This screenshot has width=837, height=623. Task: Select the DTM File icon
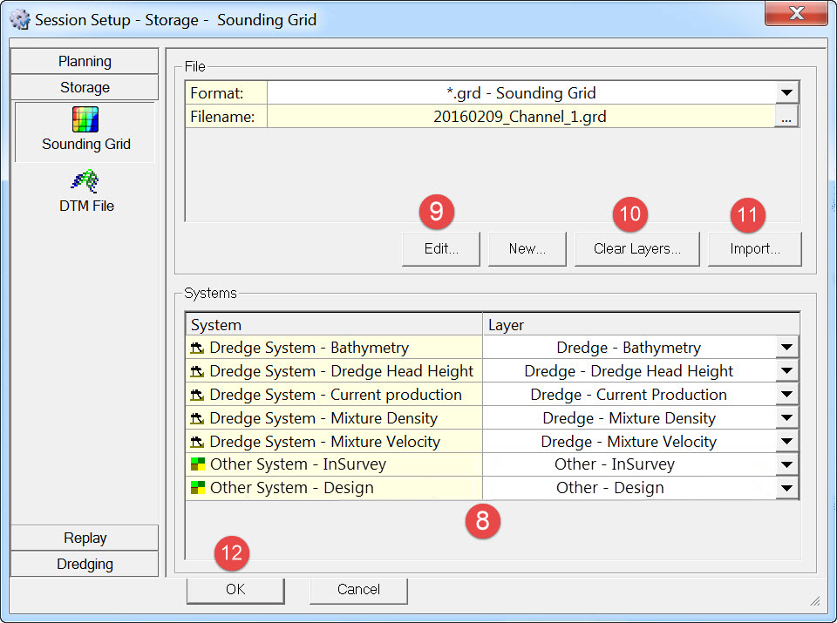[85, 181]
